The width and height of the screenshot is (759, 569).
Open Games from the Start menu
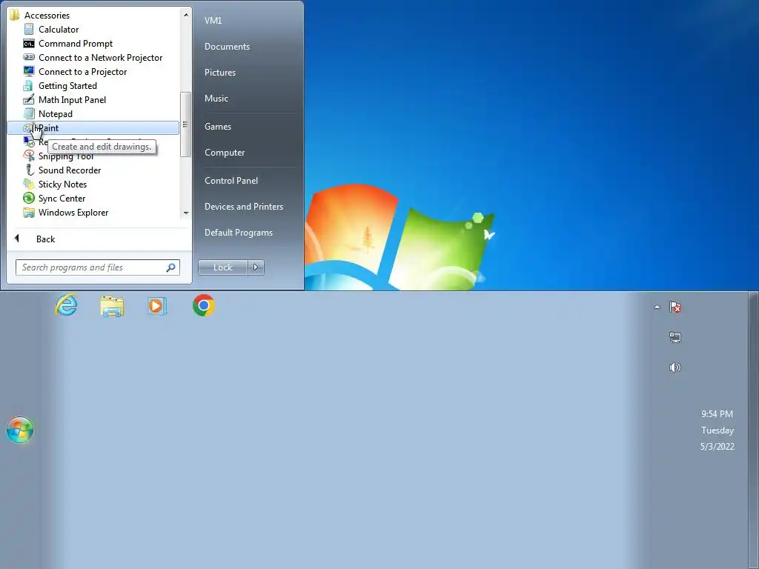tap(218, 126)
